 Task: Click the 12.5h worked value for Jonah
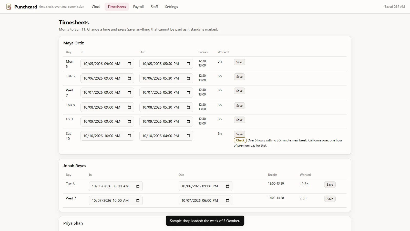[304, 184]
